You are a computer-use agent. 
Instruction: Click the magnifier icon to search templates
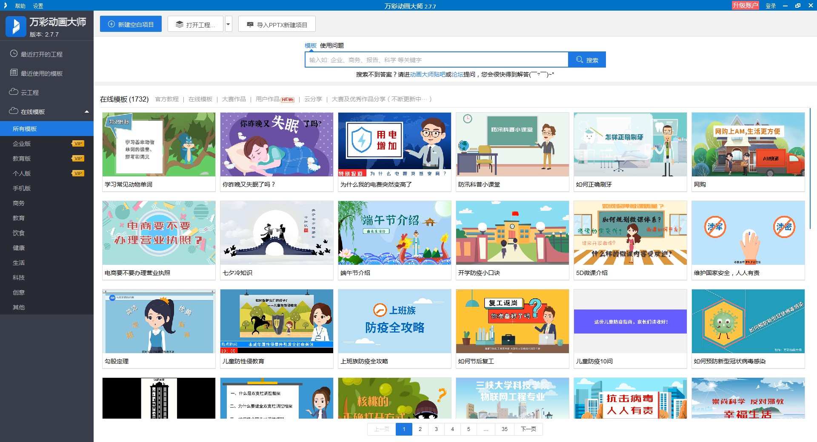pos(579,59)
